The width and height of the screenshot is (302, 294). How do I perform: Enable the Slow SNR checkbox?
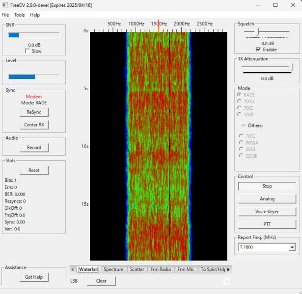(x=27, y=51)
